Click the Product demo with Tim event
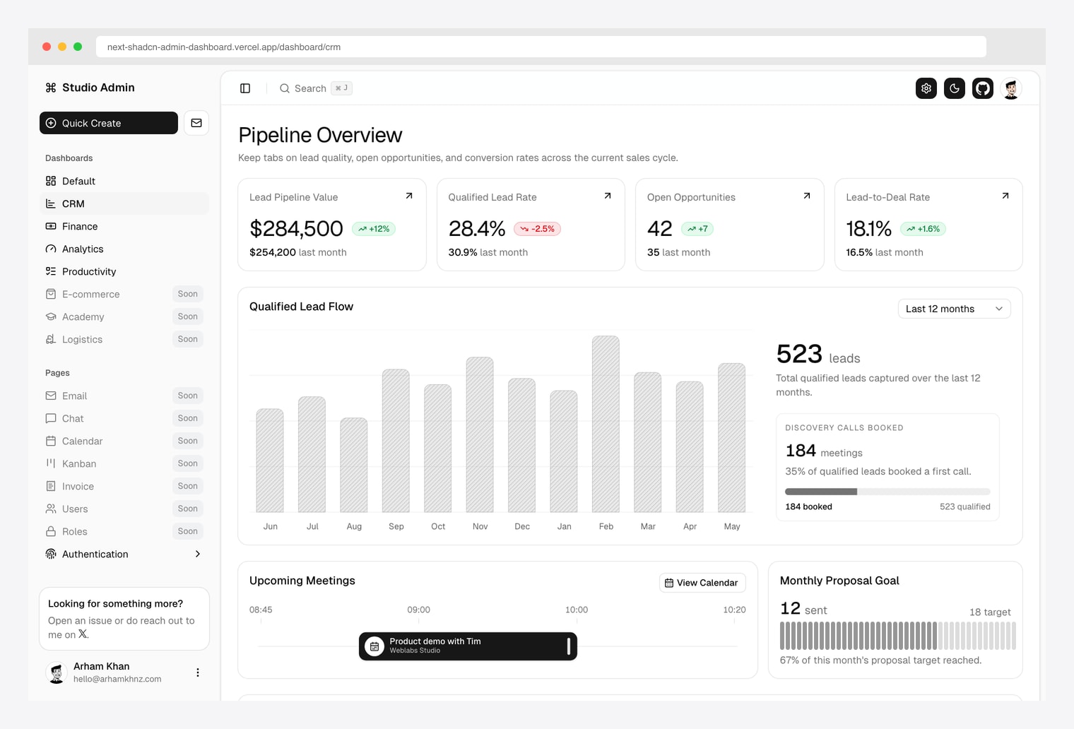 (468, 646)
